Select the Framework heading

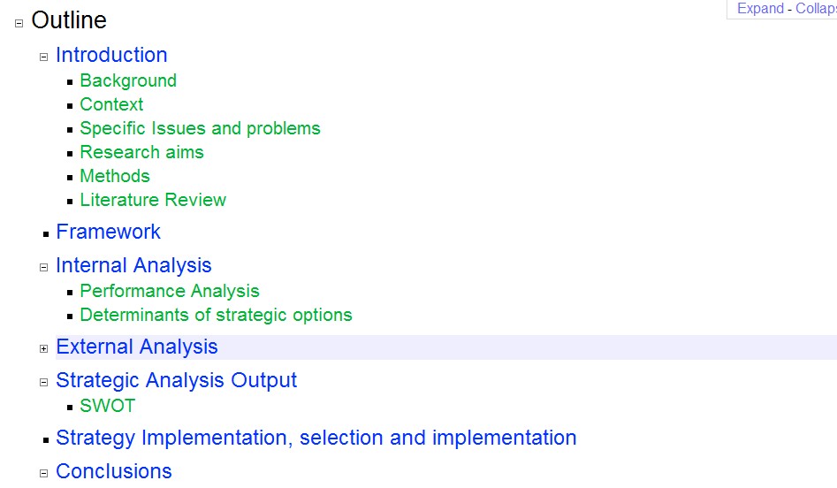click(109, 232)
